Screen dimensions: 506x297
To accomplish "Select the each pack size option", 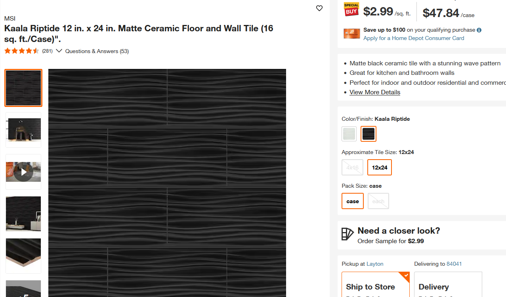I will click(x=378, y=201).
